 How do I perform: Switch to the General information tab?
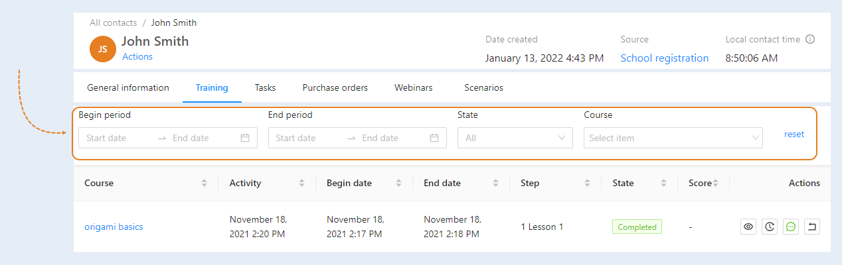pyautogui.click(x=128, y=87)
